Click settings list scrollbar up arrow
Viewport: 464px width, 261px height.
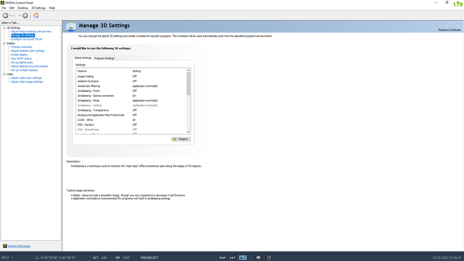188,71
